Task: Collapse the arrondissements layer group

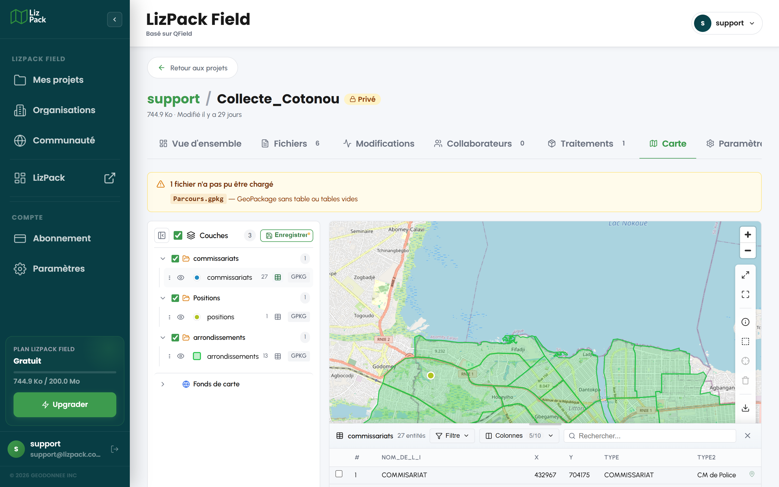Action: pos(163,338)
